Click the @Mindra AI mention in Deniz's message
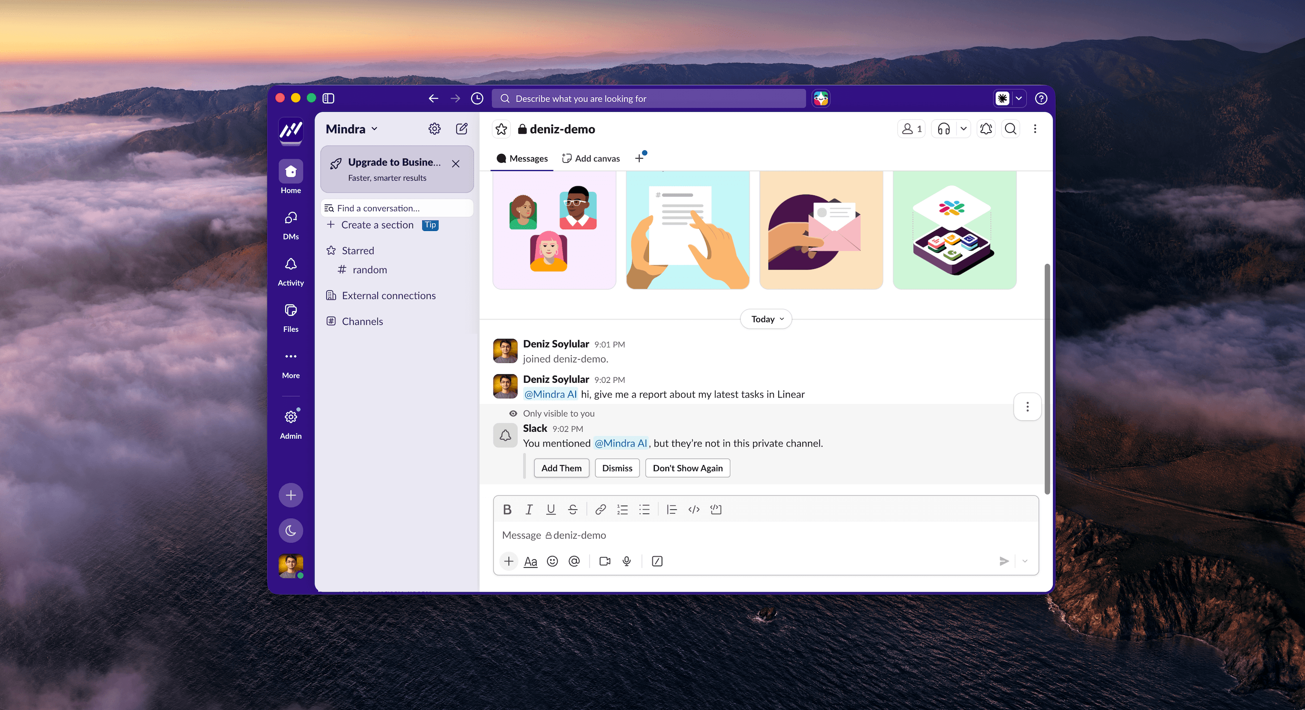1305x710 pixels. click(550, 394)
